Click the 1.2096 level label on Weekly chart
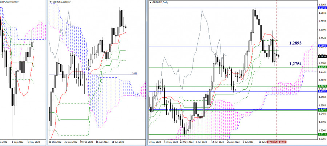327x146 pixels. (134, 73)
